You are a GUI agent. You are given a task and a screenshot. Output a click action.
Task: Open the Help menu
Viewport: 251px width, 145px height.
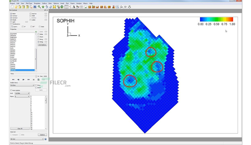(x=91, y=3)
